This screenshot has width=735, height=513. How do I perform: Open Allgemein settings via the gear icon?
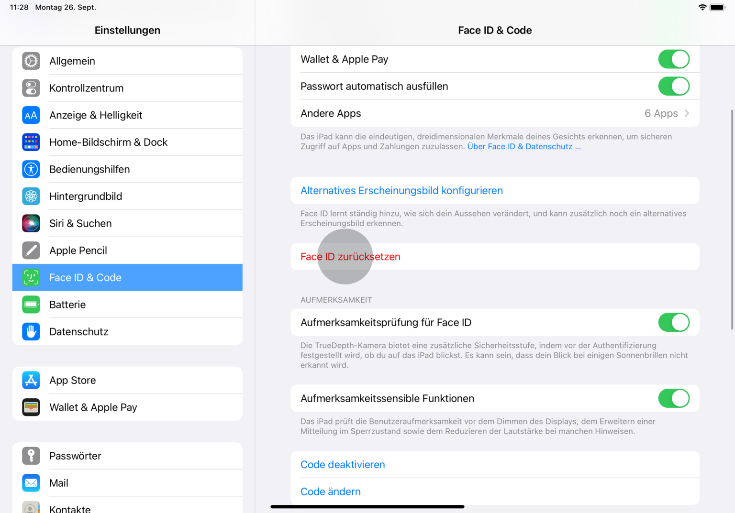(x=31, y=61)
